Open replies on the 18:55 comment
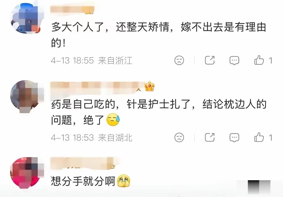Screen dimensions: 283x197 click(x=234, y=61)
